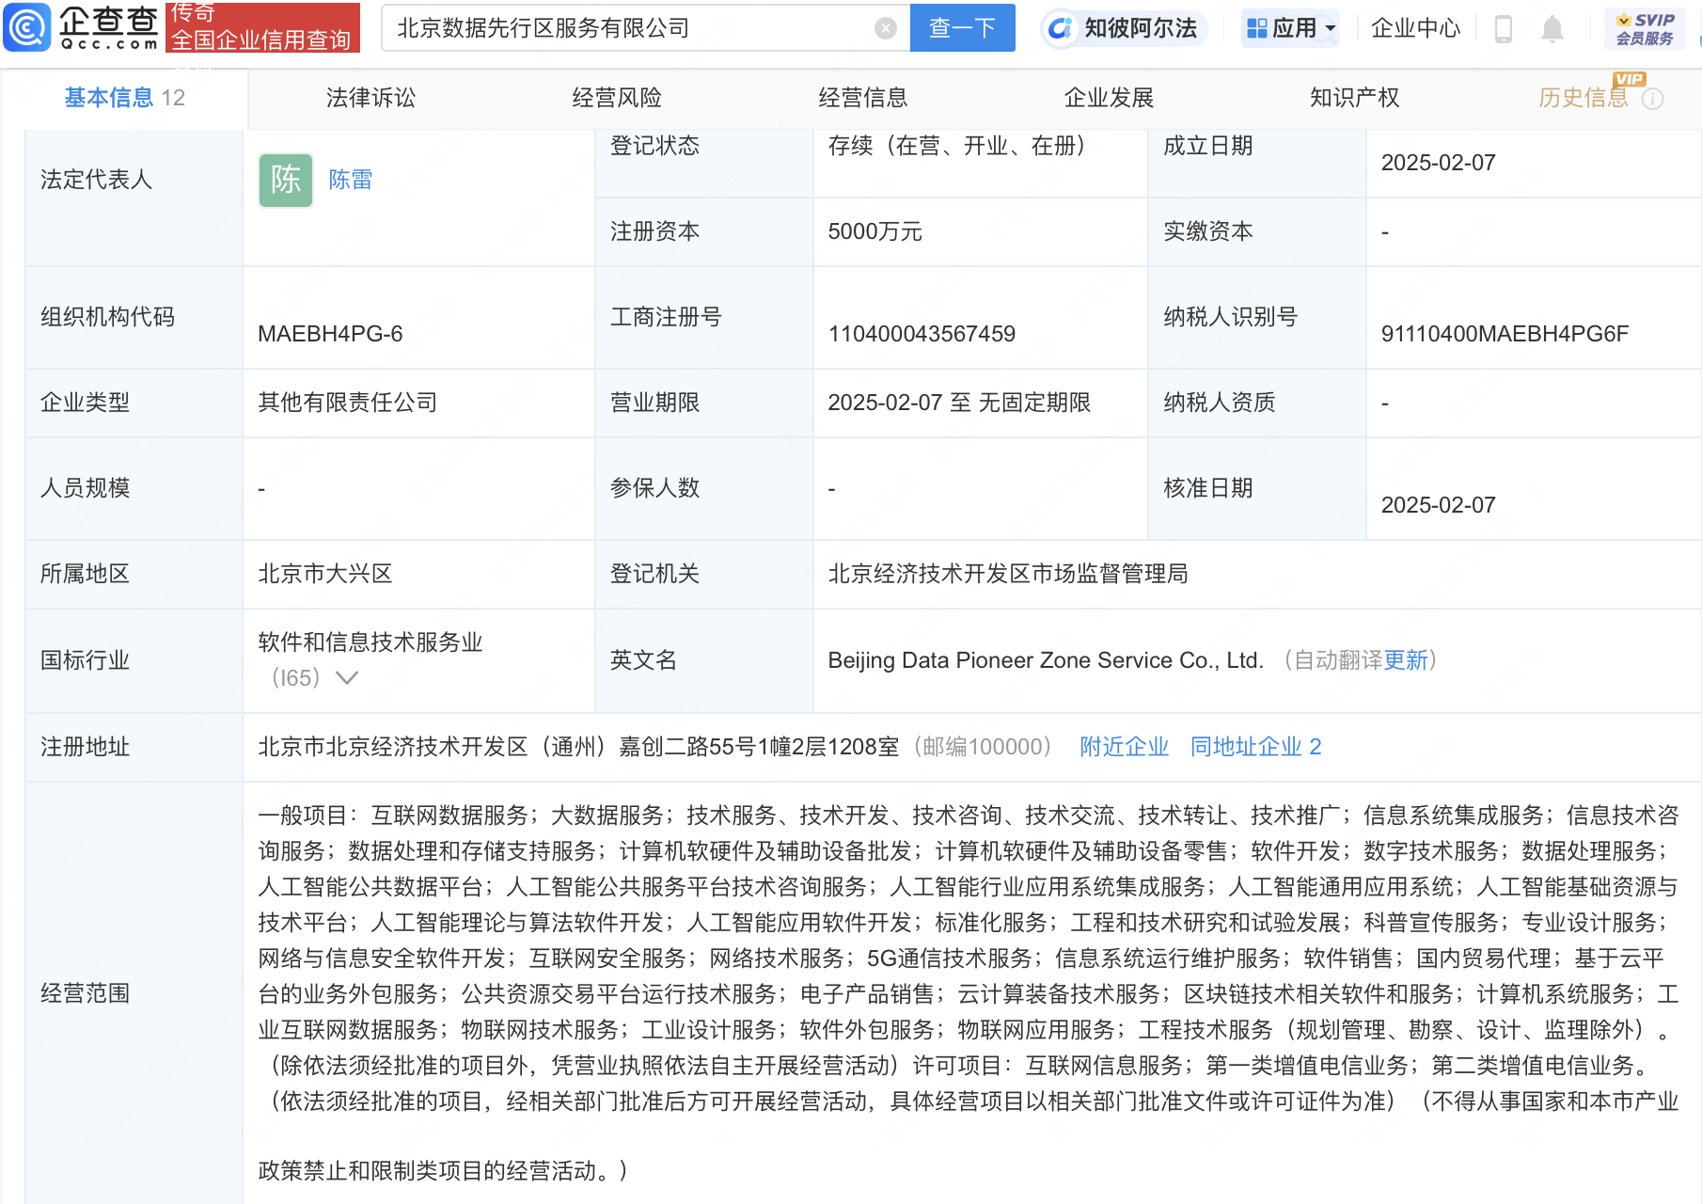Click the 查一下 search button
The height and width of the screenshot is (1204, 1702).
963,28
